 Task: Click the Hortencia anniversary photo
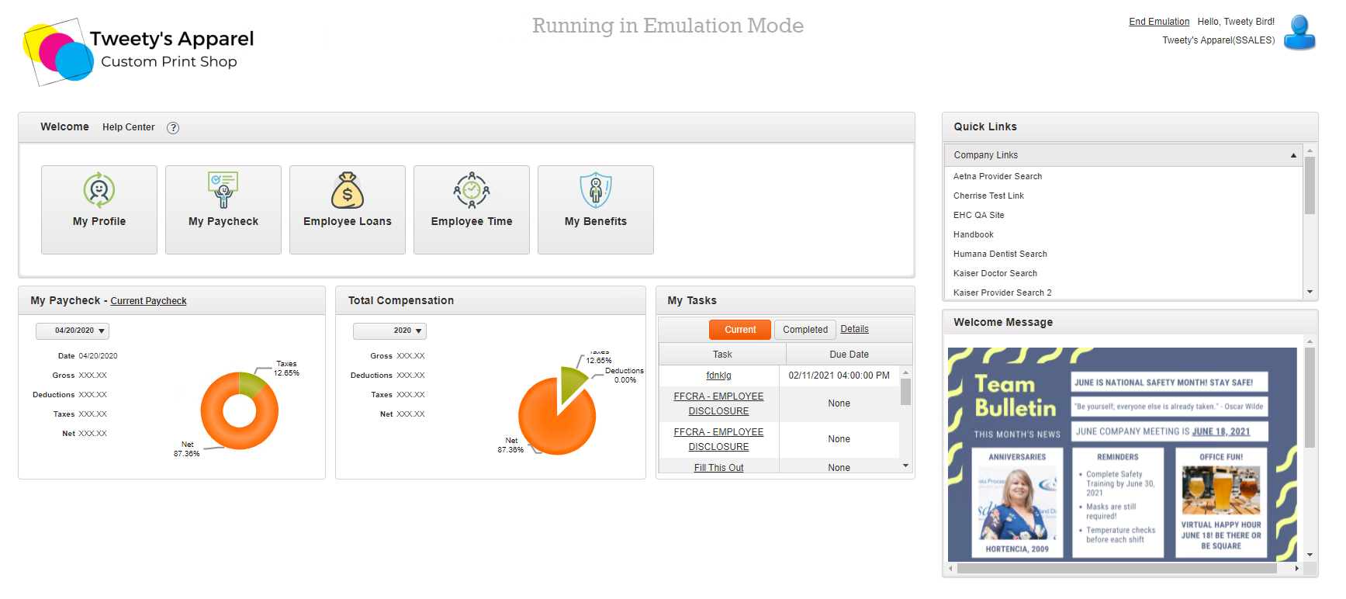tap(1017, 504)
